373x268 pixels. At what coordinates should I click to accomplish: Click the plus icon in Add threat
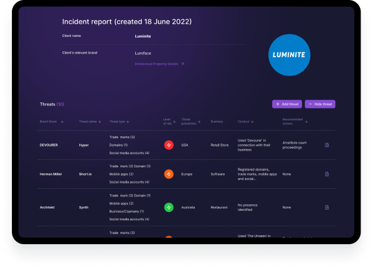278,104
